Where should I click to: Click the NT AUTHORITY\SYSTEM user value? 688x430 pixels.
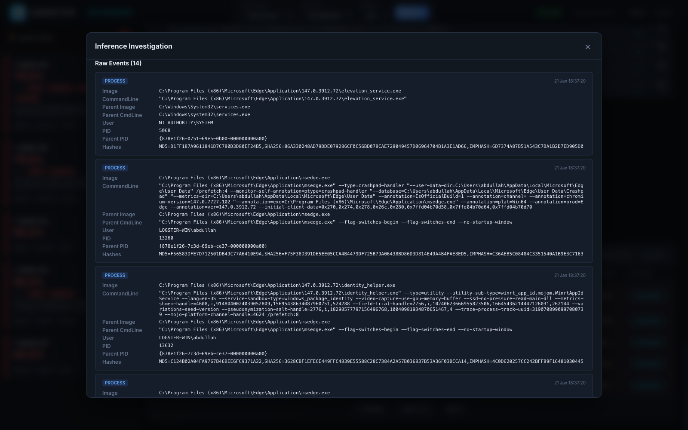[186, 123]
